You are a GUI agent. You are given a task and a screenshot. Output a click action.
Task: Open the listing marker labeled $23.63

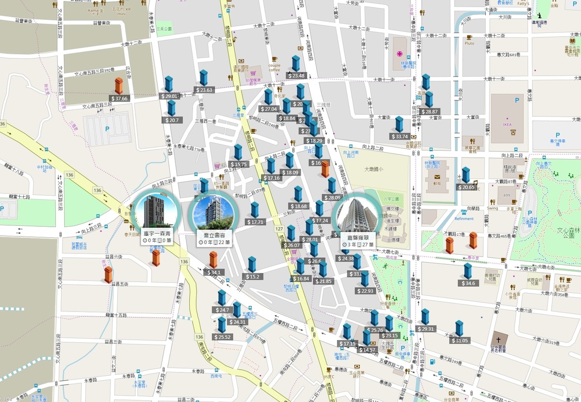point(203,77)
